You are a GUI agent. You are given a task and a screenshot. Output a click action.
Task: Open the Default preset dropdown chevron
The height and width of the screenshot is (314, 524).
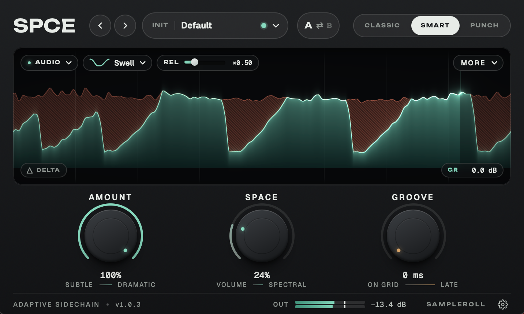(276, 26)
